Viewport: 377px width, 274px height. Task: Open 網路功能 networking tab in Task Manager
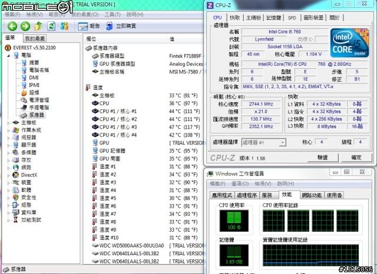(311, 195)
